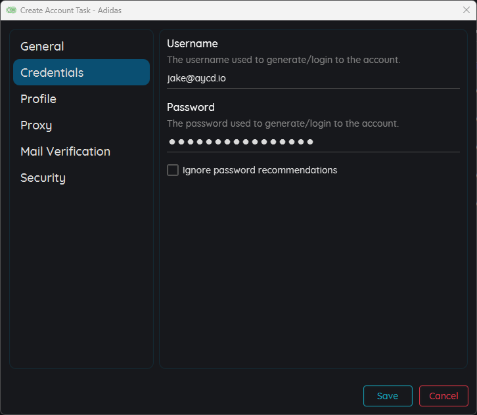The height and width of the screenshot is (415, 477).
Task: Open the General section
Action: [42, 47]
